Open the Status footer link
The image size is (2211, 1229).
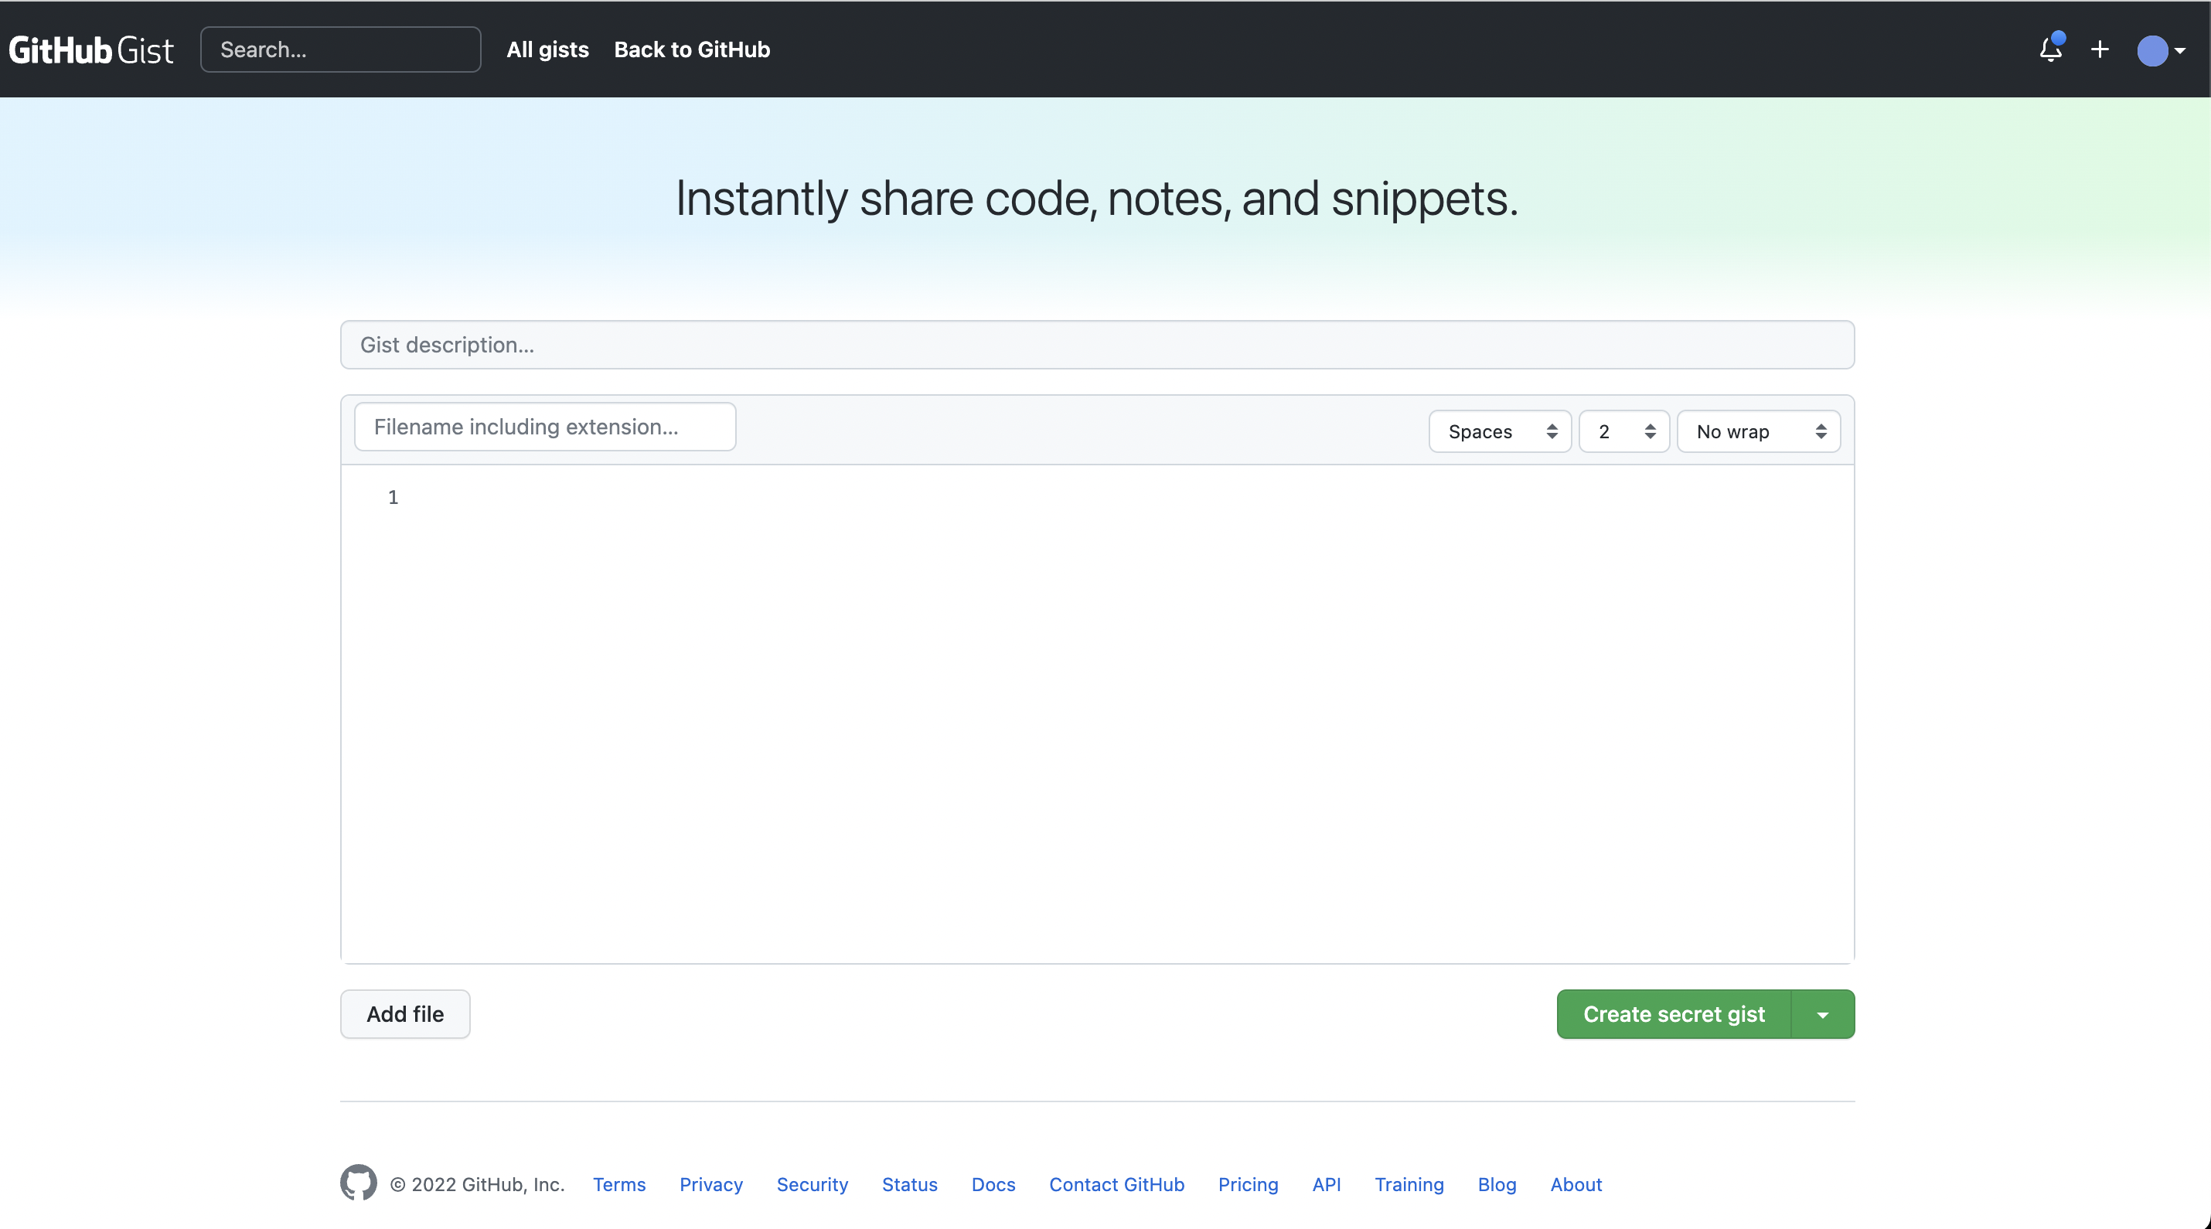point(910,1184)
